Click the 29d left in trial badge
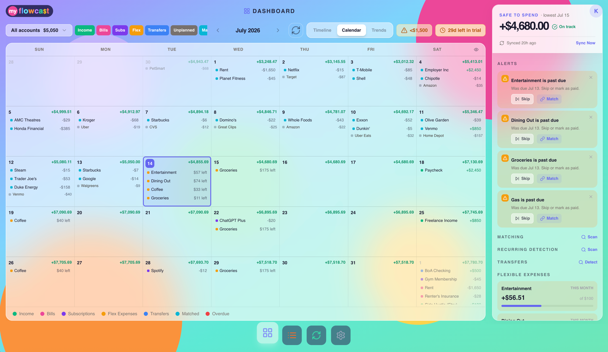 [x=460, y=30]
